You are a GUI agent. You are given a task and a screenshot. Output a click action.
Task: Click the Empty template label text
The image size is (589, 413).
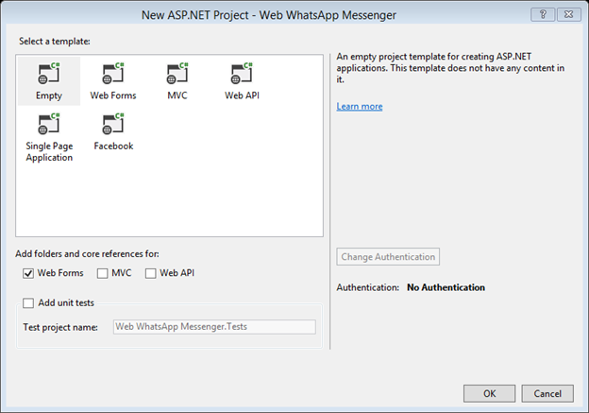[x=49, y=95]
